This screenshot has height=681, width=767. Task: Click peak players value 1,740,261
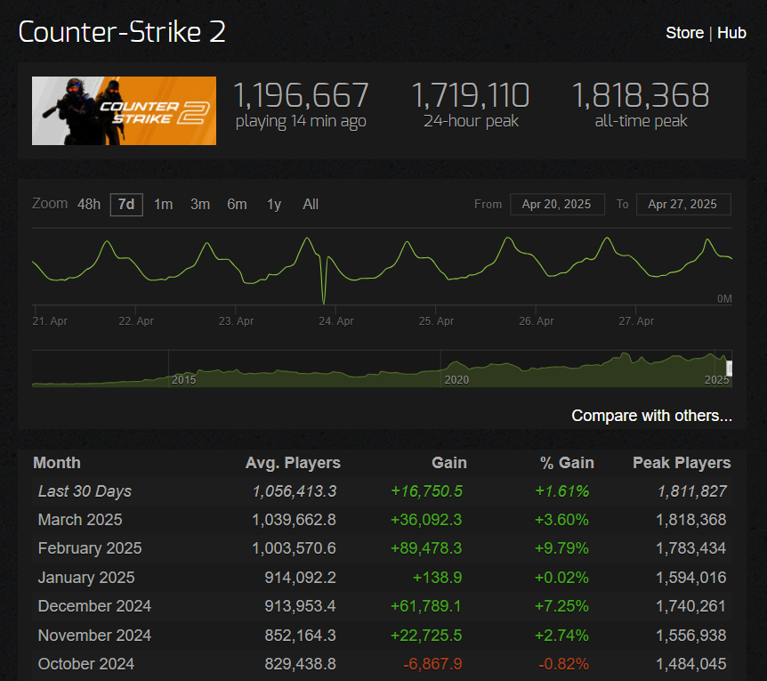click(690, 606)
